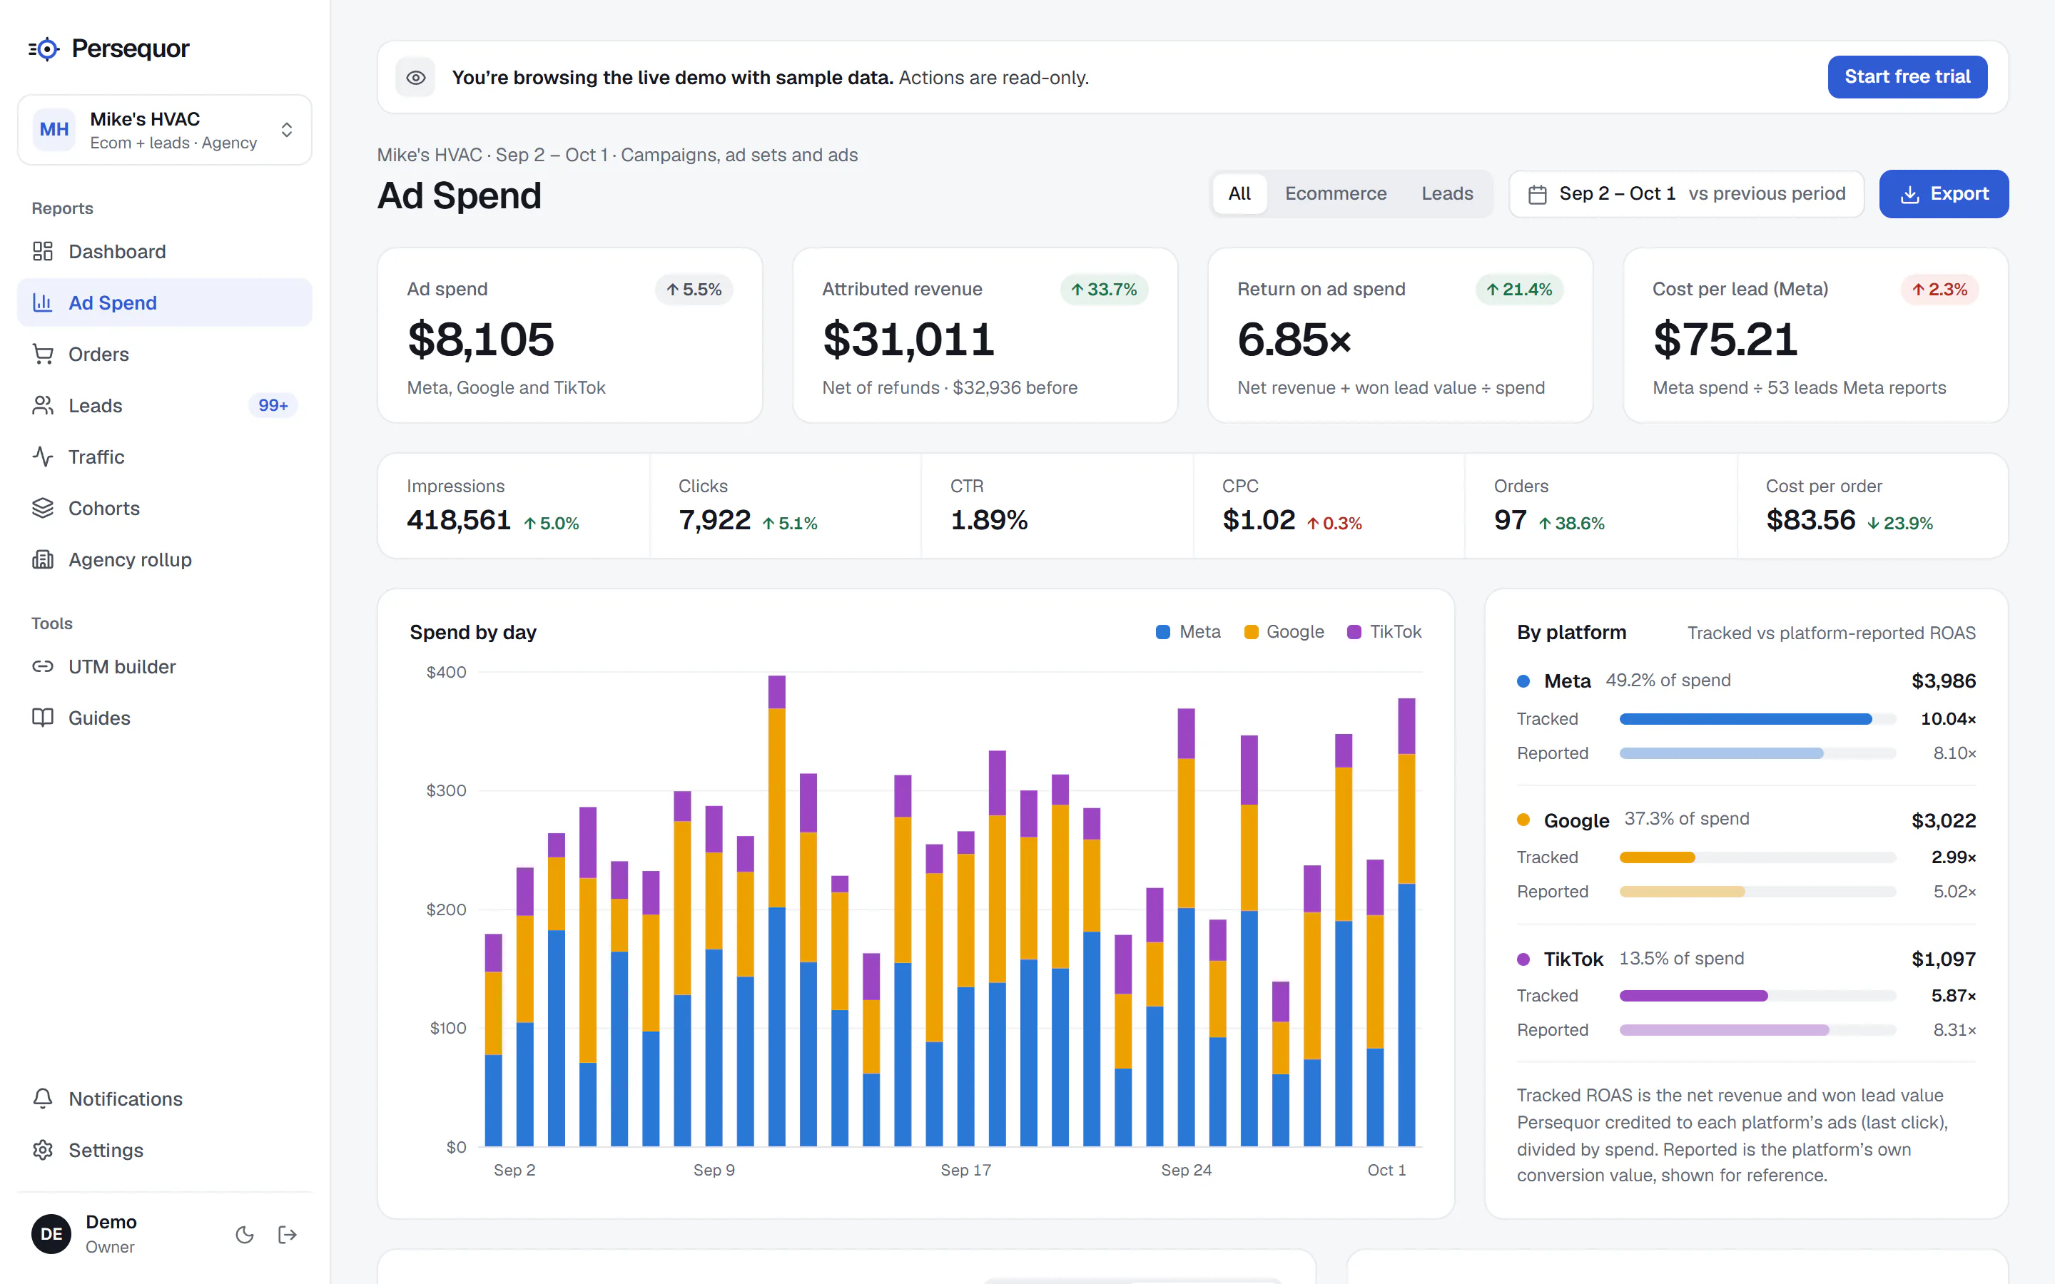The width and height of the screenshot is (2055, 1284).
Task: Select the All filter tab
Action: pos(1239,193)
